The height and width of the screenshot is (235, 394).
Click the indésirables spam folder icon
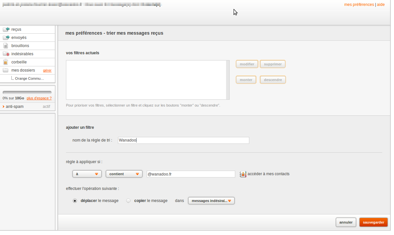click(6, 54)
